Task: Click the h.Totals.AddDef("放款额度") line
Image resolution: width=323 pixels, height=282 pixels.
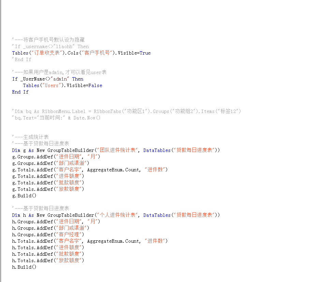Action: (48, 260)
